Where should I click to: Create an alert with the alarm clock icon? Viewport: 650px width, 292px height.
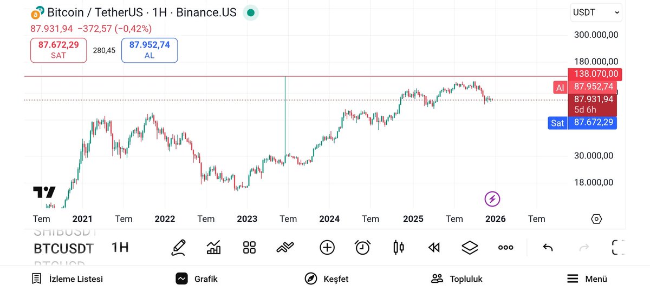click(362, 248)
